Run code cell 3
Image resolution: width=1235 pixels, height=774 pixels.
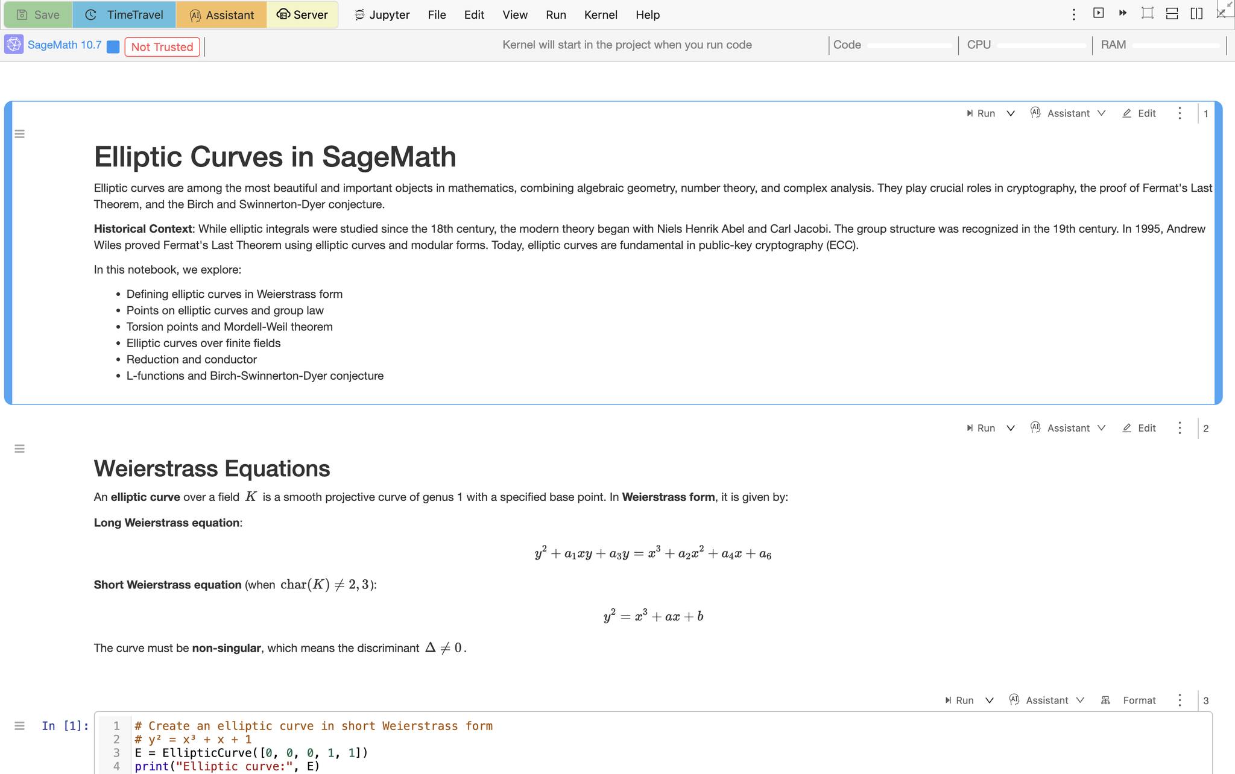(959, 700)
